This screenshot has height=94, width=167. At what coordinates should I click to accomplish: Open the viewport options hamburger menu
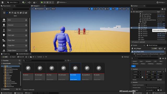tap(32, 9)
